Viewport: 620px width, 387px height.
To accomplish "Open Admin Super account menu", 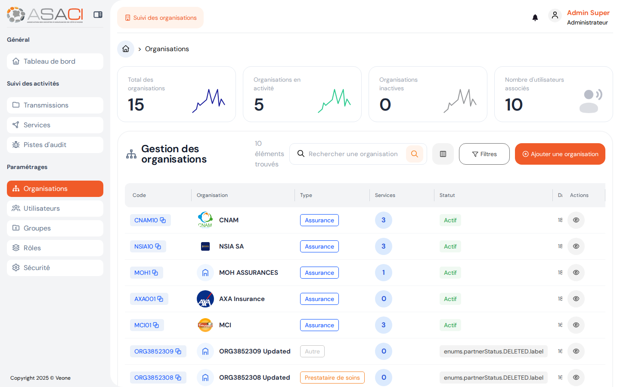I will (x=588, y=13).
